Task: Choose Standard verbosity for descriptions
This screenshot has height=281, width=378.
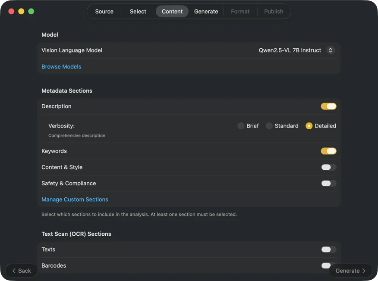Action: click(x=269, y=125)
